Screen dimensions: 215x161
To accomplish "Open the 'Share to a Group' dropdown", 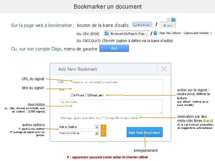I will tap(79, 133).
